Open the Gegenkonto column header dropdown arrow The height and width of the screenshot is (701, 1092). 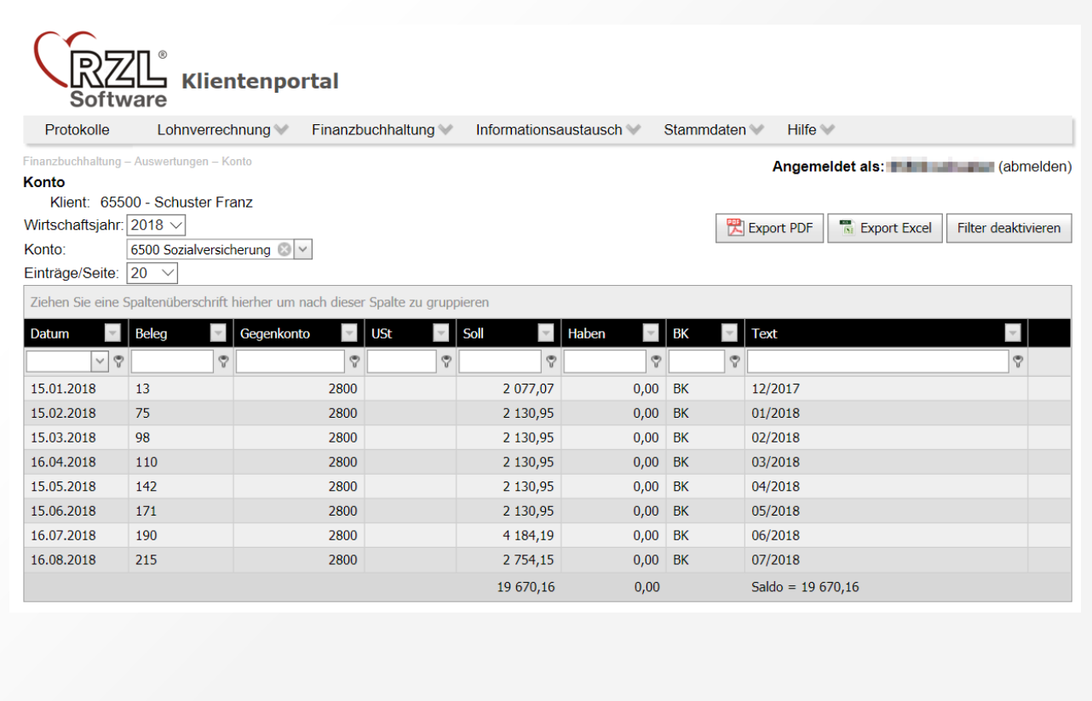point(349,333)
